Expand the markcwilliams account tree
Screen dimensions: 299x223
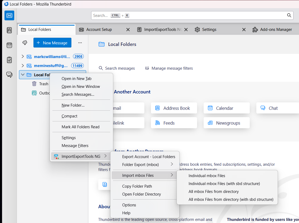click(23, 56)
